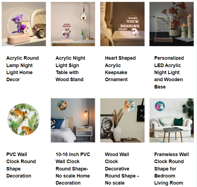The width and height of the screenshot is (197, 187).
Task: Click the leopard PVC wall clock image
Action: pyautogui.click(x=24, y=119)
